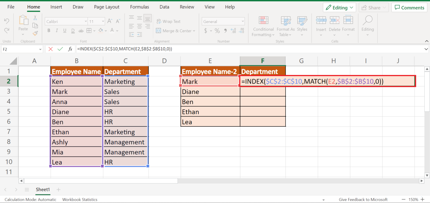
Task: Click the Undo arrow icon
Action: [x=7, y=20]
